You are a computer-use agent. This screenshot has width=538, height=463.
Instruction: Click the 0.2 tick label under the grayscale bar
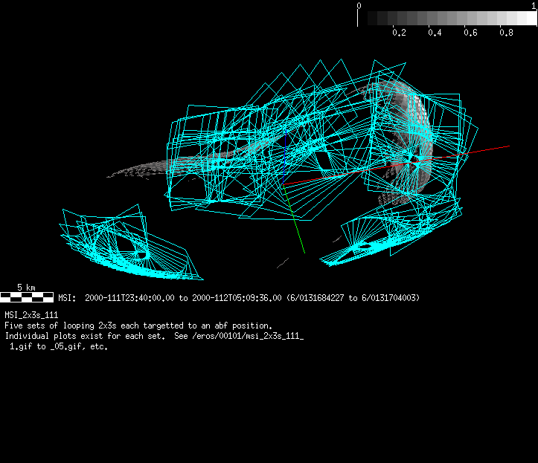click(x=398, y=33)
